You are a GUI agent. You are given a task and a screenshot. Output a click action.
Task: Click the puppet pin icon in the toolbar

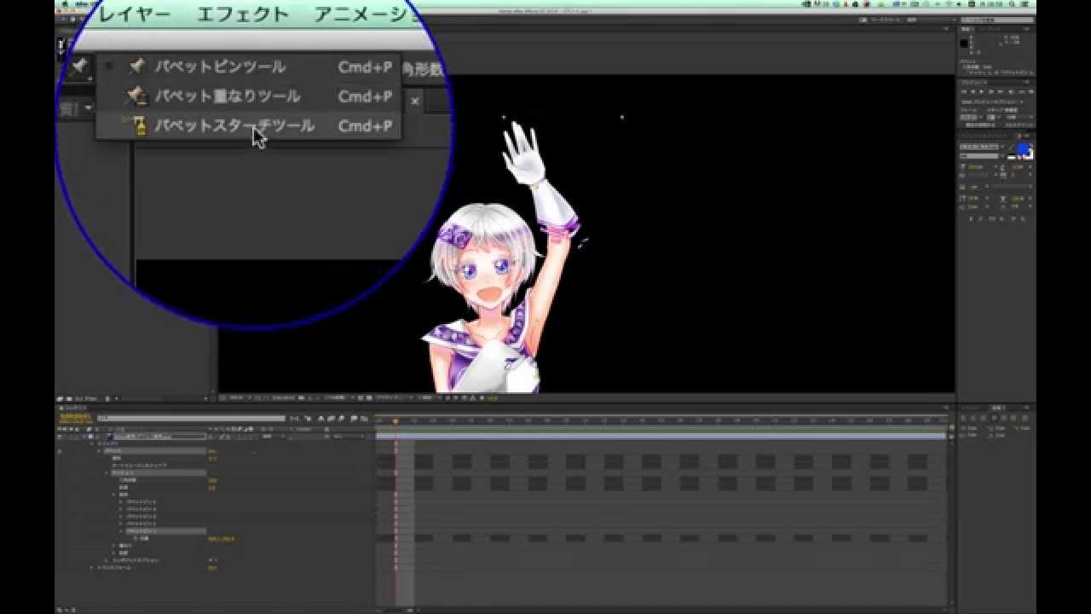click(x=78, y=67)
